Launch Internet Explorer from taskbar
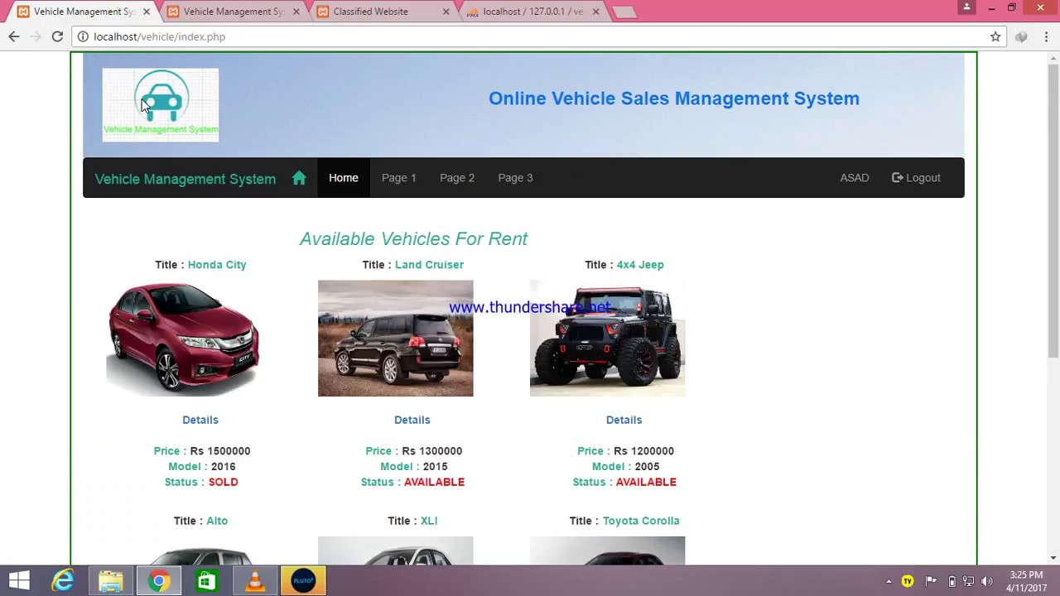The width and height of the screenshot is (1060, 596). pos(63,581)
